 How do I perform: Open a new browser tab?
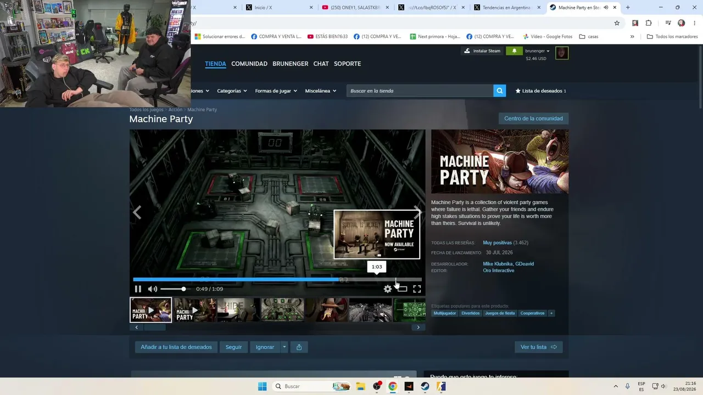(x=628, y=8)
